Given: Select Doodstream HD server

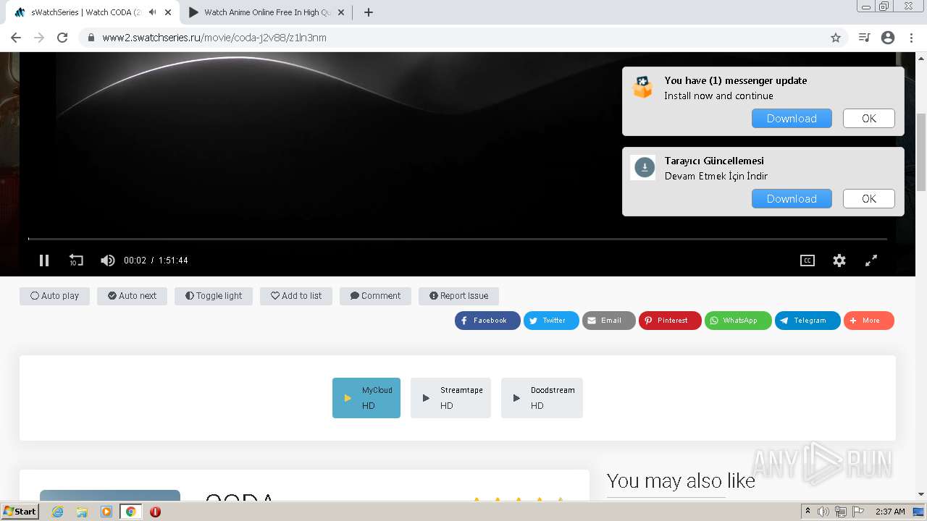Looking at the screenshot, I should point(542,398).
